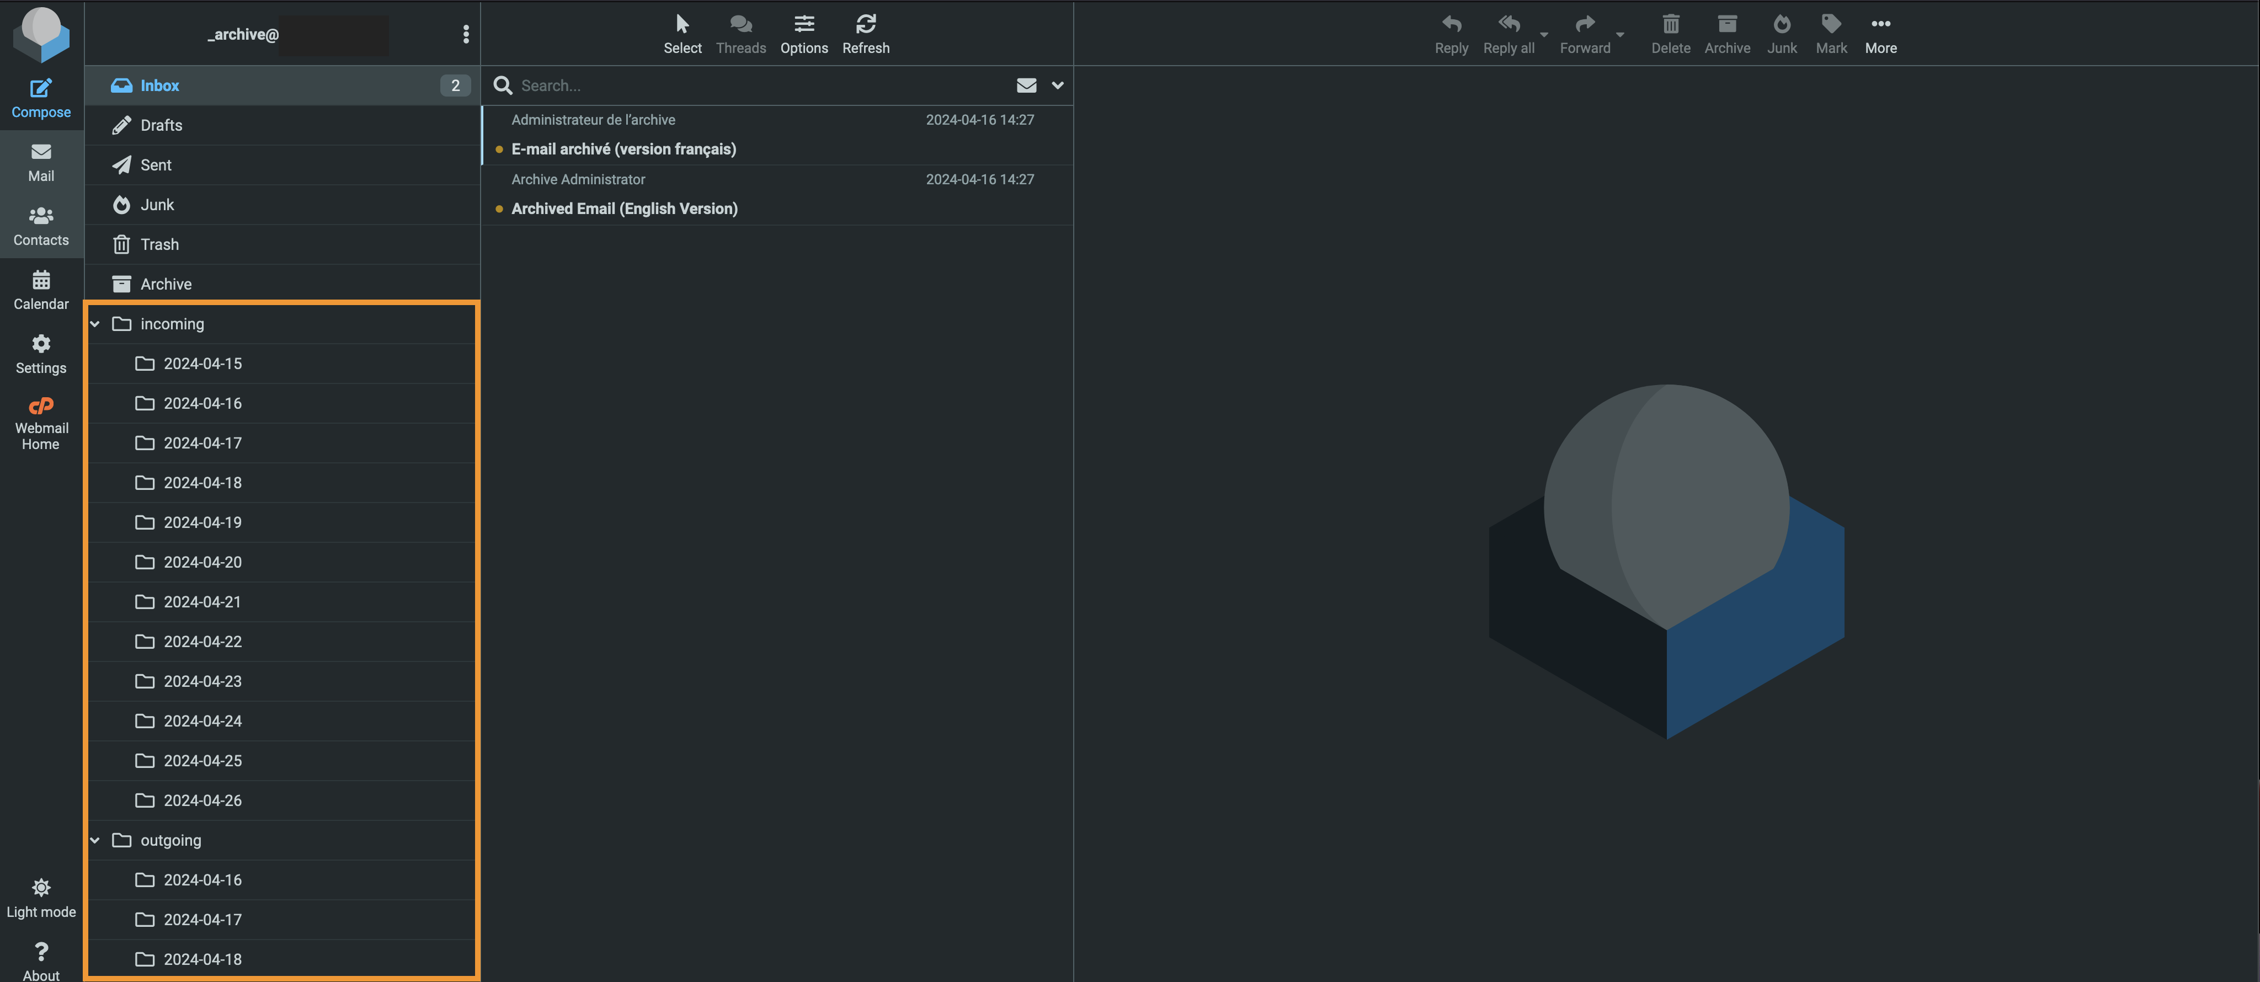Screen dimensions: 2260x982
Task: Open account options three-dot menu
Action: [x=466, y=34]
